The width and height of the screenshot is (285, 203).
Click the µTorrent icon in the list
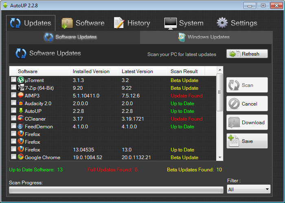point(21,80)
